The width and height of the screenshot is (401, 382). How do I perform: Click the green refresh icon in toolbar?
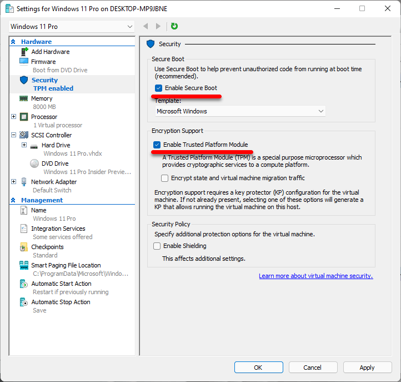[x=174, y=26]
